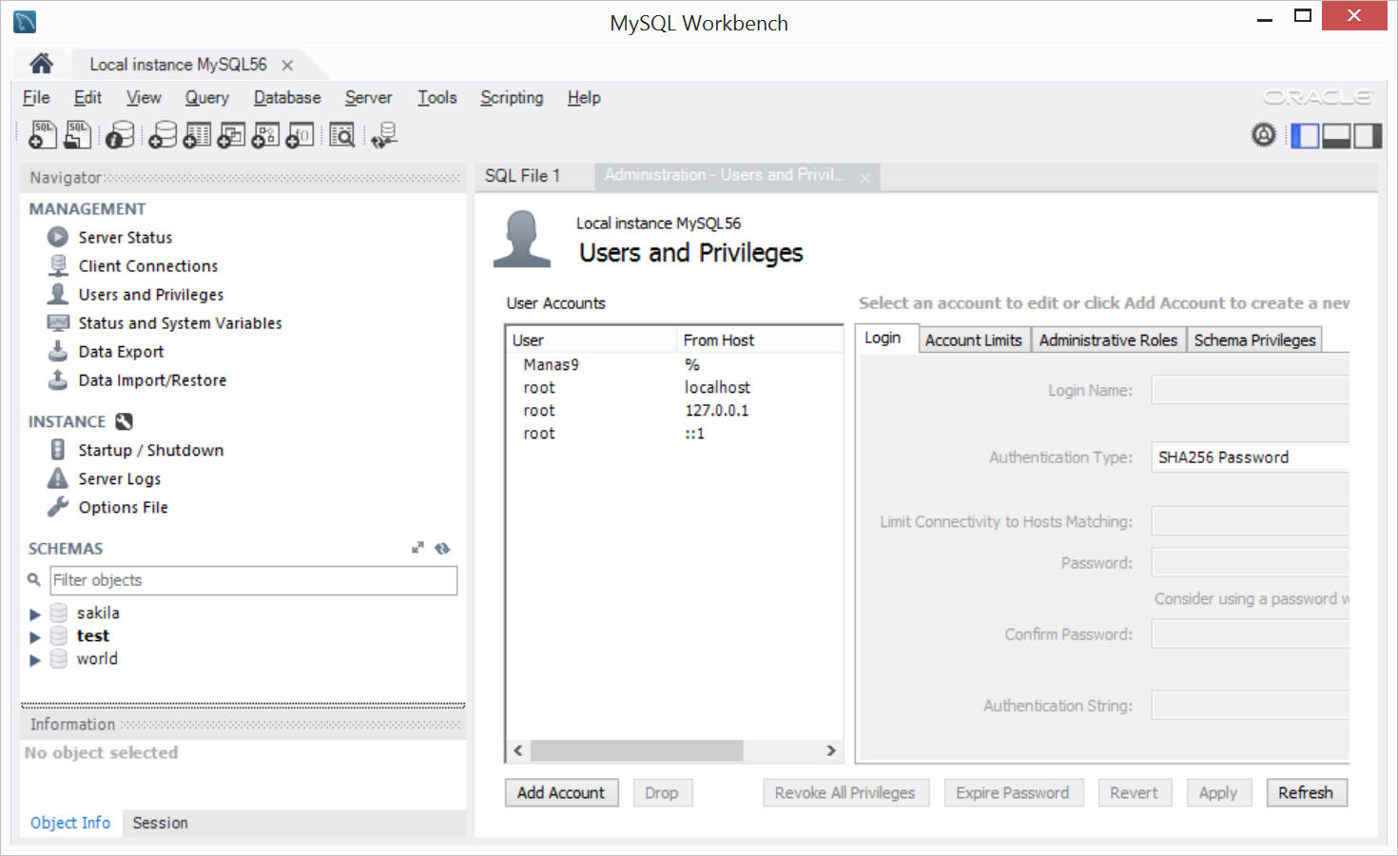Open SQL script file toolbar icon

click(x=77, y=135)
